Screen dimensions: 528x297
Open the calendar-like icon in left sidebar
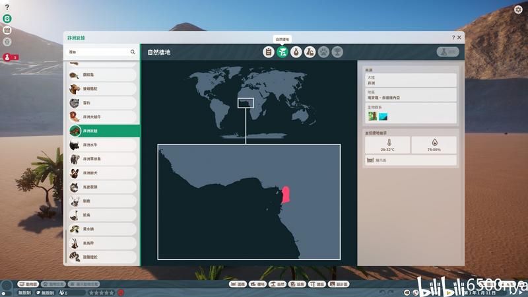click(7, 30)
